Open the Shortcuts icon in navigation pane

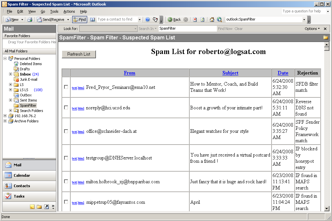point(46,207)
